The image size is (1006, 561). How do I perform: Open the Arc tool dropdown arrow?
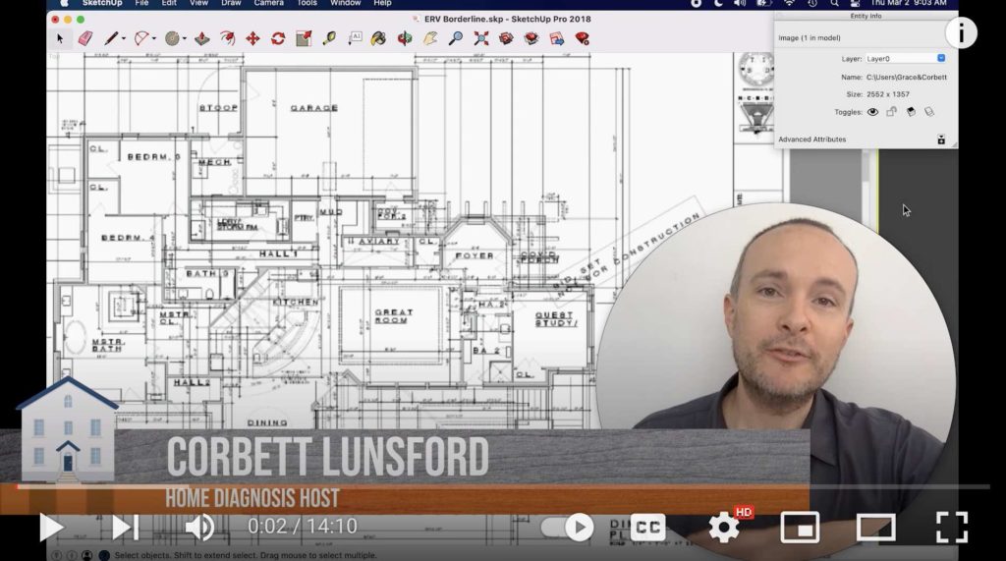click(154, 38)
